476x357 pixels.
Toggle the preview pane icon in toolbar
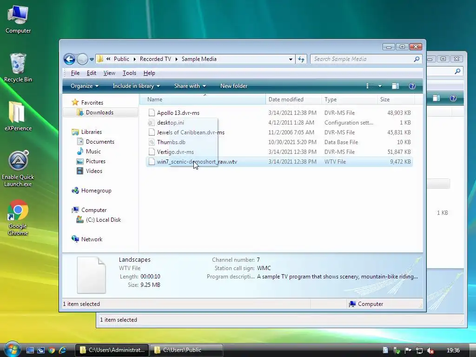(395, 86)
